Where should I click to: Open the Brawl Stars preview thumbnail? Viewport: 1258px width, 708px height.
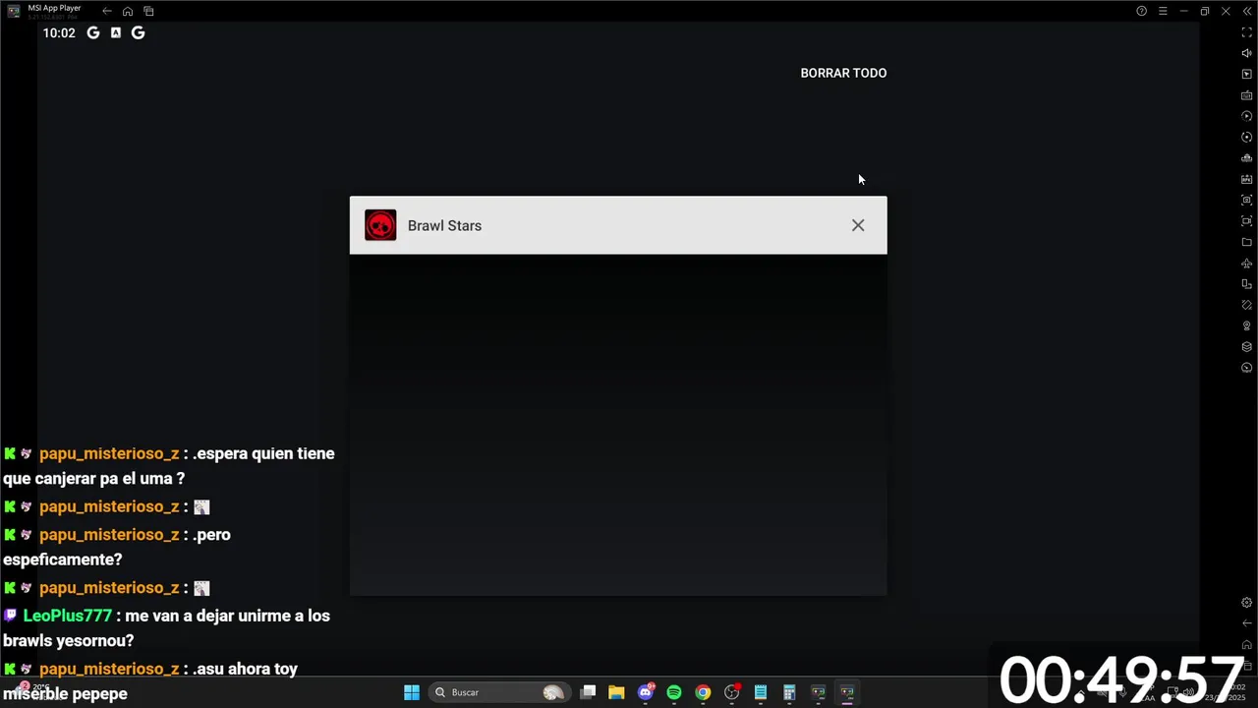coord(618,425)
